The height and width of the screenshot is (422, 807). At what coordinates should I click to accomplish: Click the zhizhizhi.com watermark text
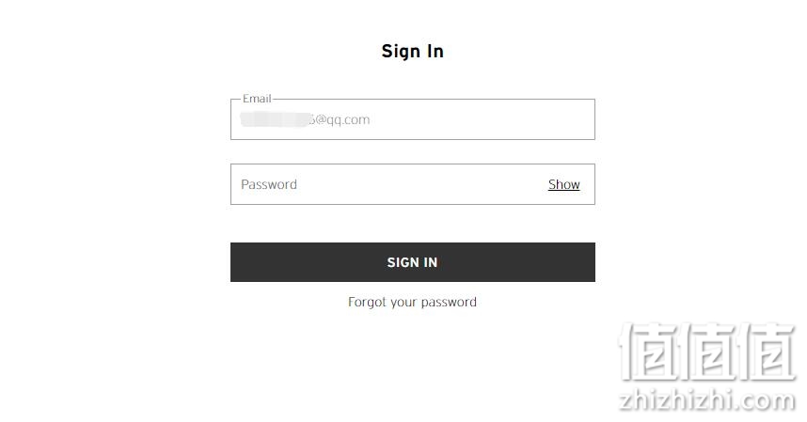tap(707, 400)
